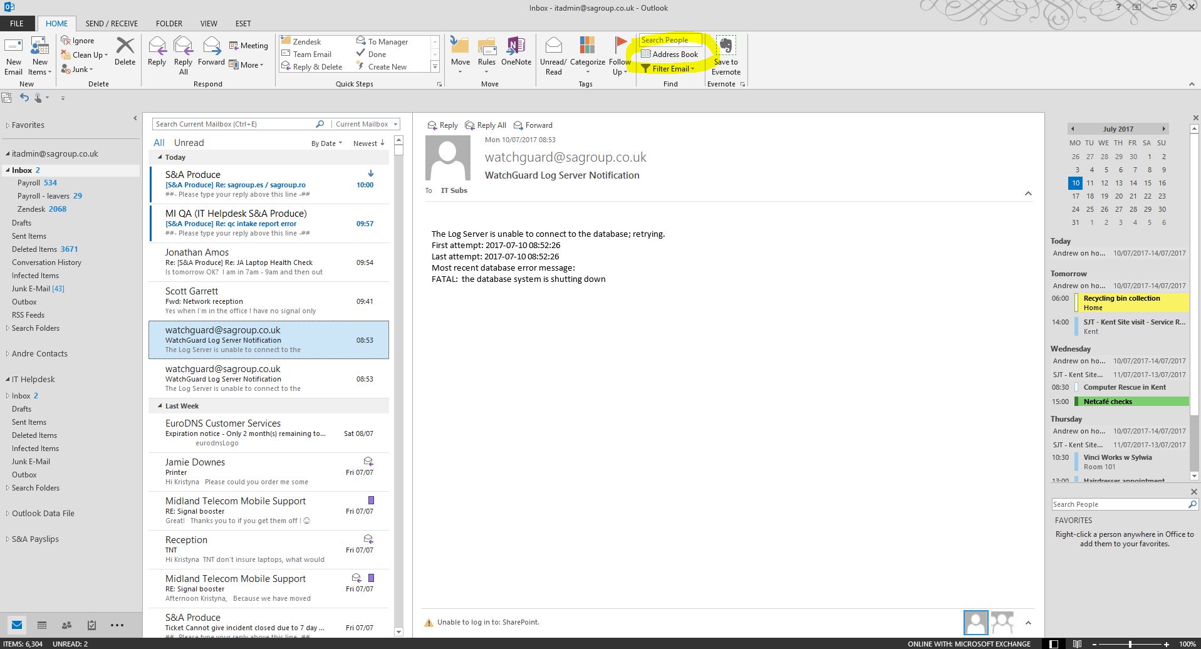Click the ribbon Forward icon
Viewport: 1201px width, 649px height.
[x=211, y=51]
